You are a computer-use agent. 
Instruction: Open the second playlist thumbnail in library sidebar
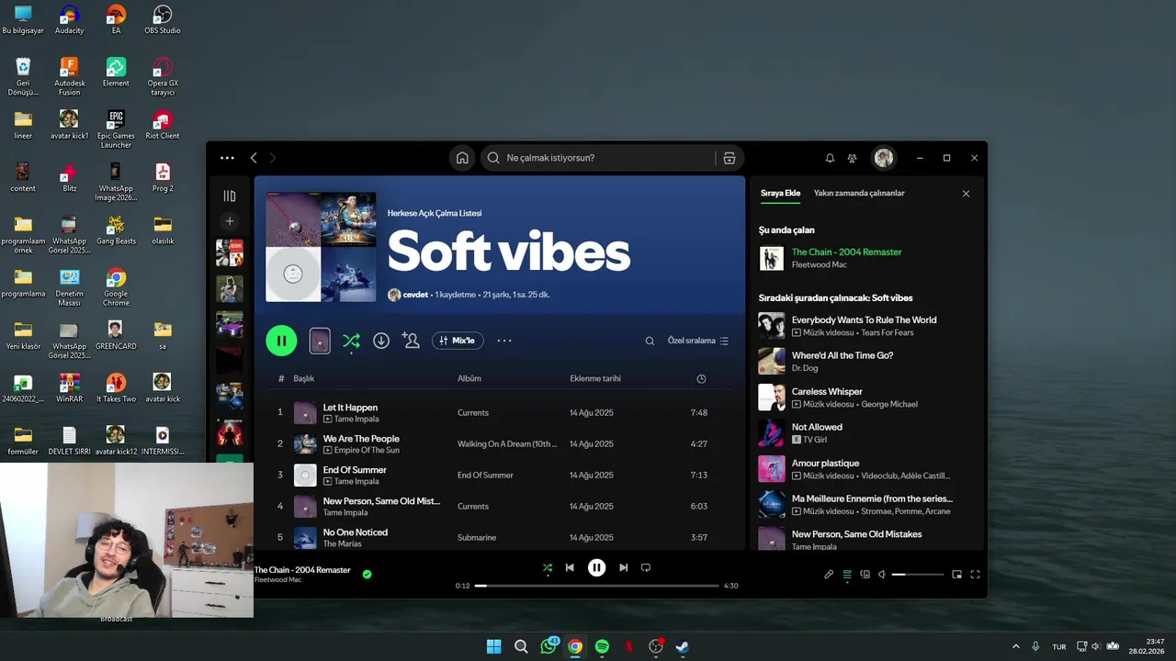[230, 288]
